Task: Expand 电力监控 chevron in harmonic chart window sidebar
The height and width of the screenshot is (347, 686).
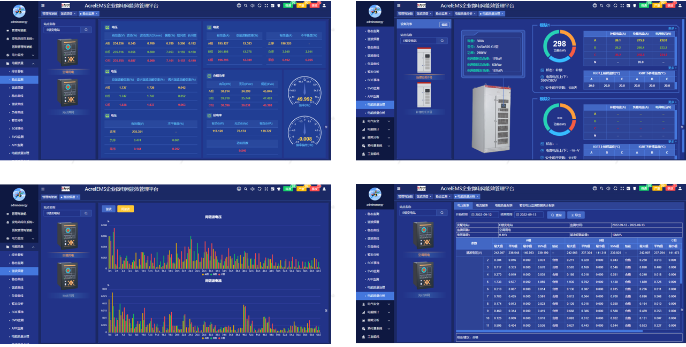Action: point(33,238)
